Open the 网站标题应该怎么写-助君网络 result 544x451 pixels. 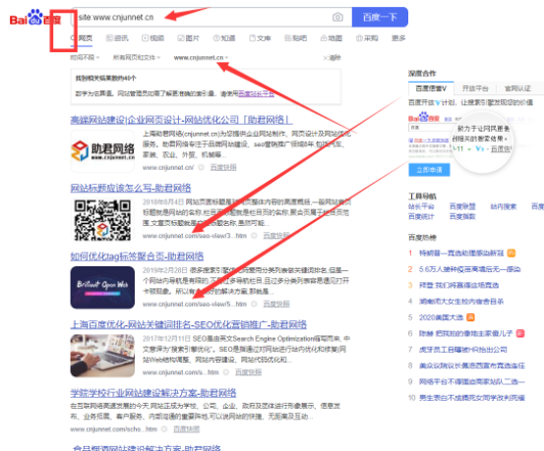(x=131, y=189)
